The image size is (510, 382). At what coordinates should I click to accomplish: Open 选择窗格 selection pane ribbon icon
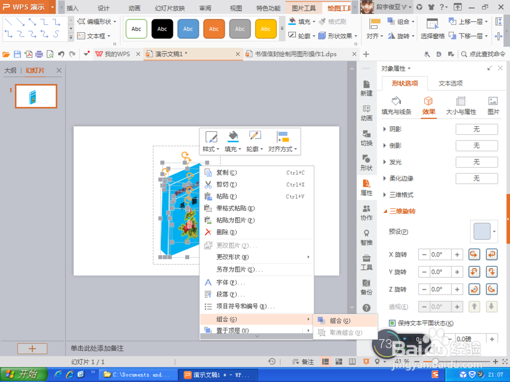(432, 29)
